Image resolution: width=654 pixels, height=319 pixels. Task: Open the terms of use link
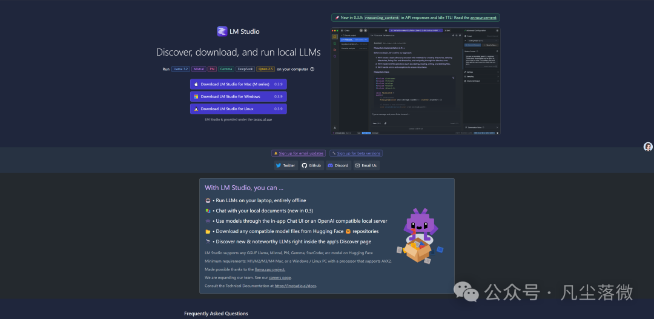[x=263, y=120]
